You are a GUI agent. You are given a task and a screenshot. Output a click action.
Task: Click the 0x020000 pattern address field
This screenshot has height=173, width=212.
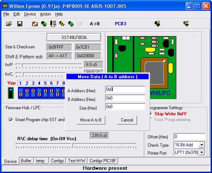pos(88,56)
